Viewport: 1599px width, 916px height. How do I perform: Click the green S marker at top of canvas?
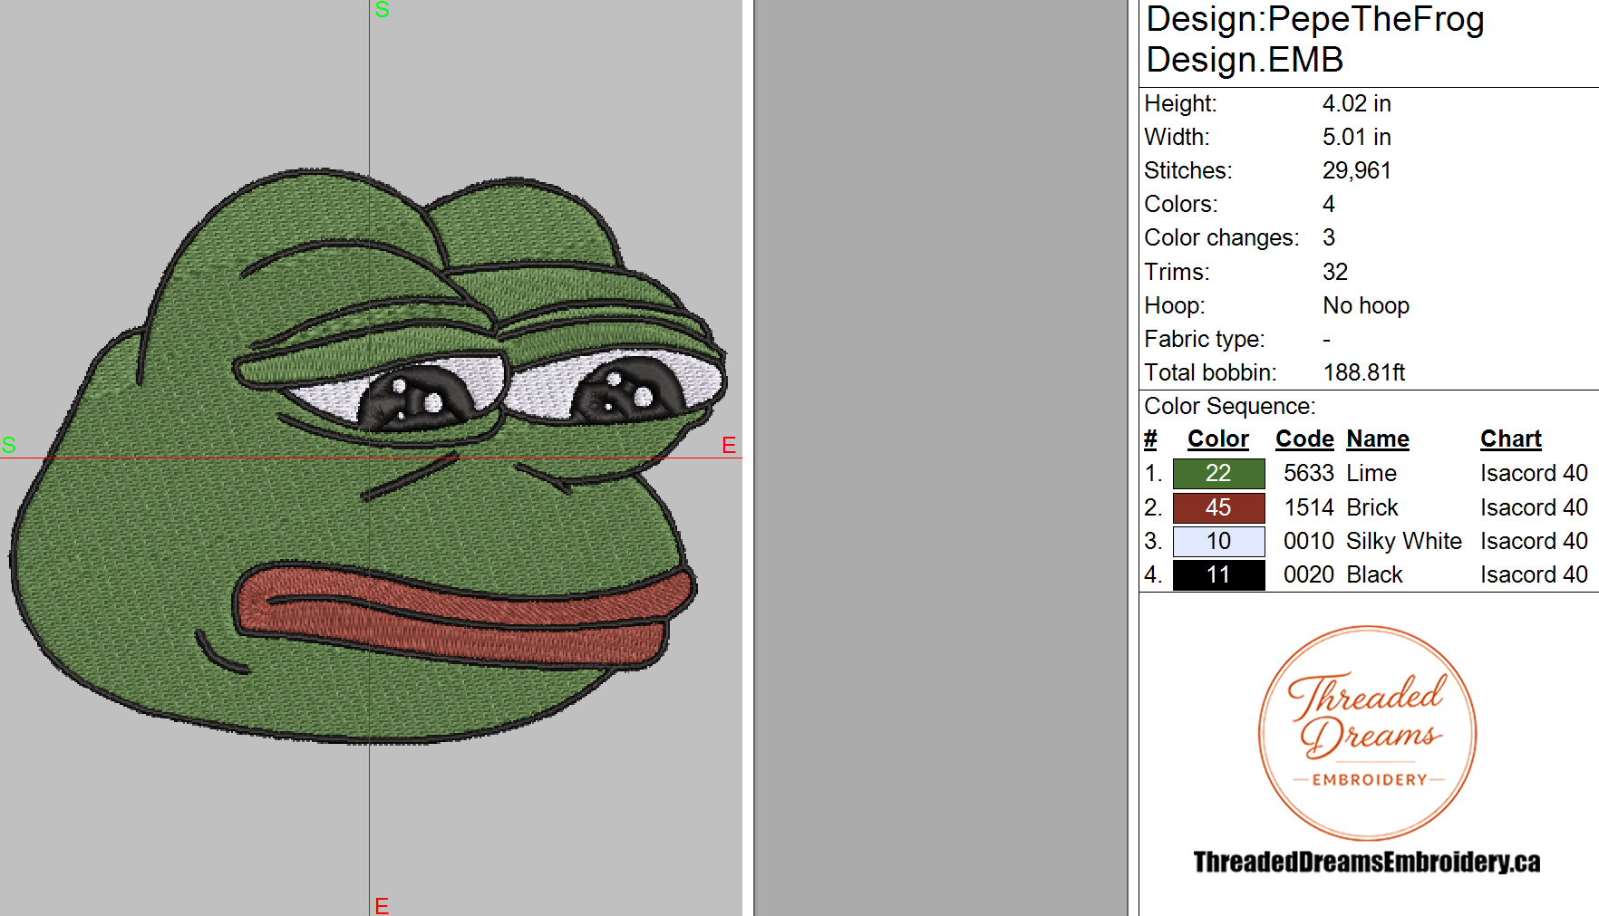click(x=383, y=9)
